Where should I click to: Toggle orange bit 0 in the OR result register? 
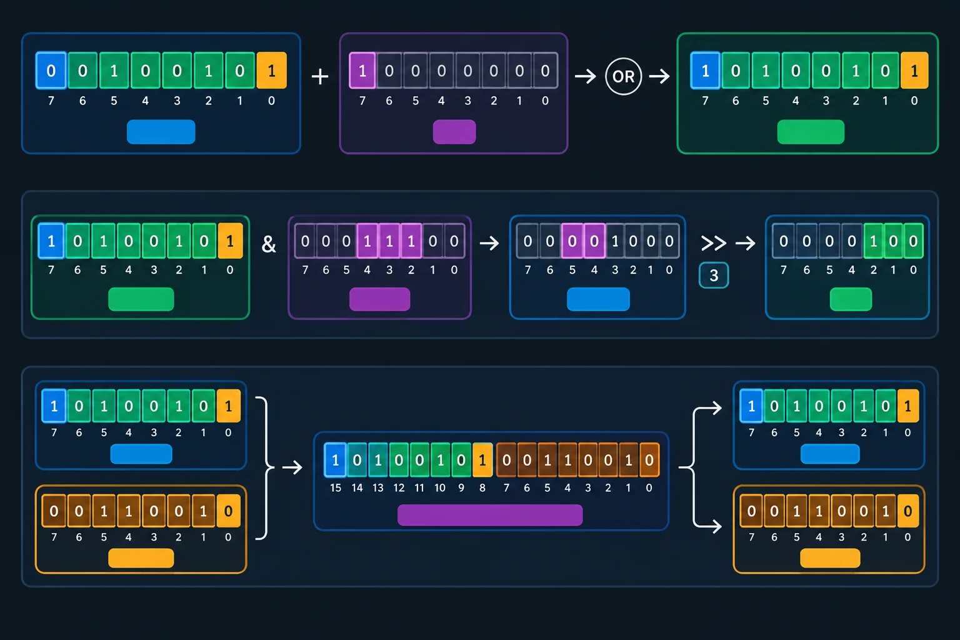[x=914, y=71]
